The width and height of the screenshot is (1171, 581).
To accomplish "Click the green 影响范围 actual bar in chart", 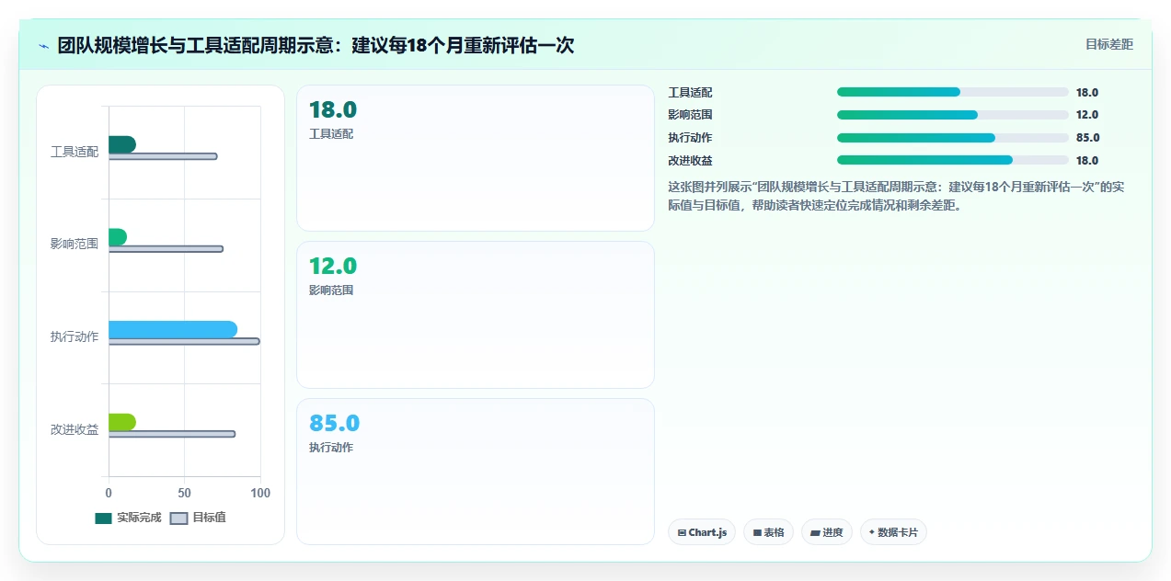I will coord(118,237).
